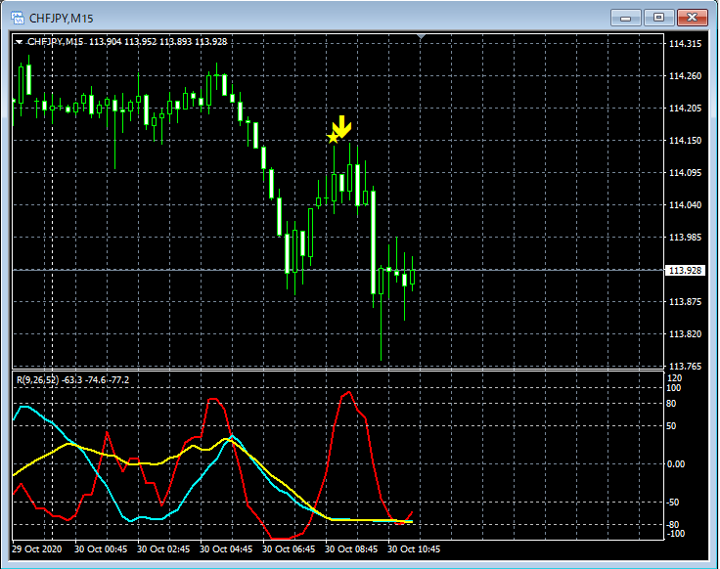This screenshot has height=569, width=720.
Task: Click the CHFJPY,M15 OHLC header text
Action: [x=127, y=42]
